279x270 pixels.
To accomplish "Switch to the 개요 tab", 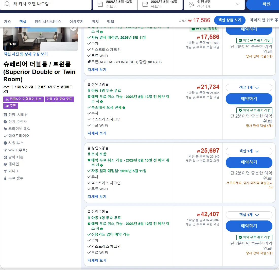I will tap(7, 22).
